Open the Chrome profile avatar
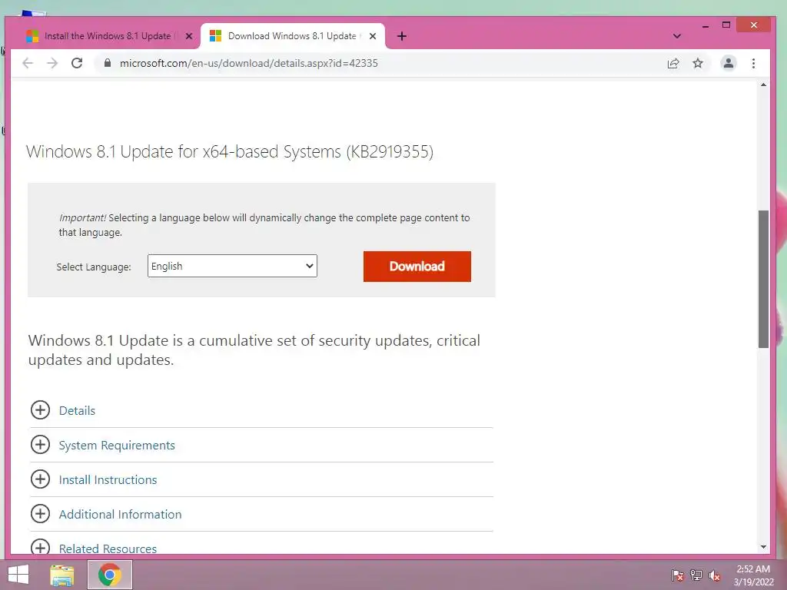Image resolution: width=787 pixels, height=590 pixels. coord(729,63)
